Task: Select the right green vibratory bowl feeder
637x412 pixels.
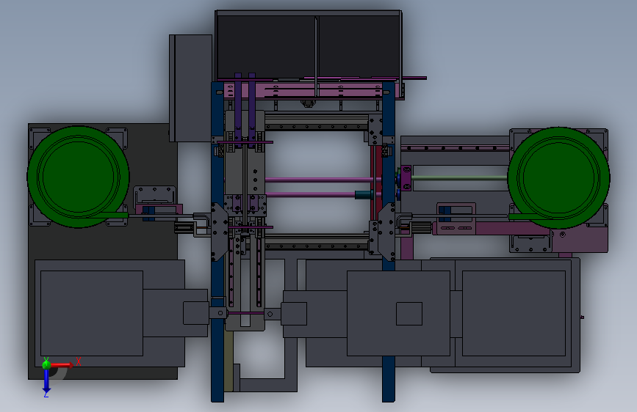Action: pos(558,178)
